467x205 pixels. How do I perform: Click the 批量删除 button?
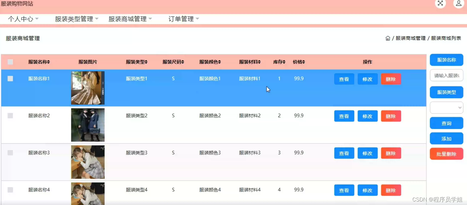tap(446, 154)
